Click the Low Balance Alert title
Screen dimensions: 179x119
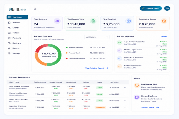pos(149,84)
